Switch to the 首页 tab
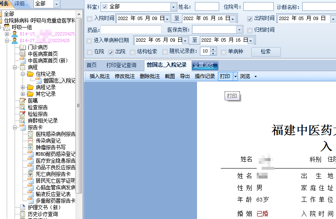 click(92, 65)
